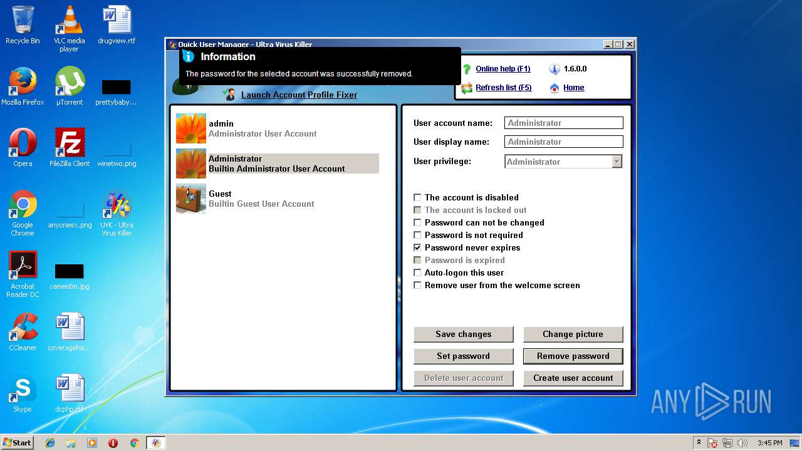Launch FileZilla Client shortcut
802x451 pixels.
(x=70, y=148)
